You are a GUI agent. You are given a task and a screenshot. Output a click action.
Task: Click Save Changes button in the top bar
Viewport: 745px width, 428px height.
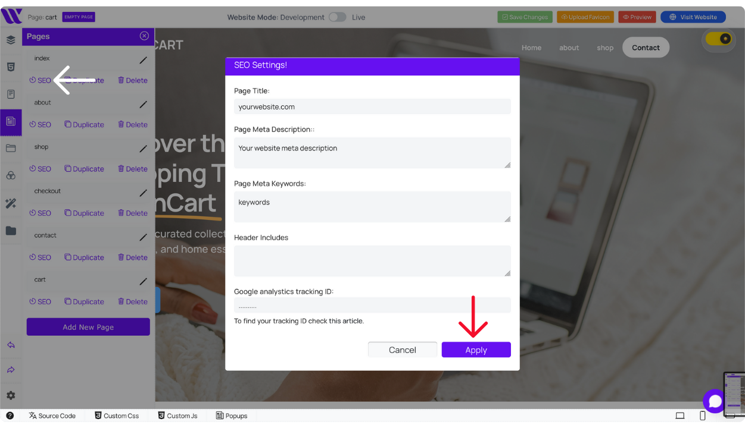click(525, 17)
